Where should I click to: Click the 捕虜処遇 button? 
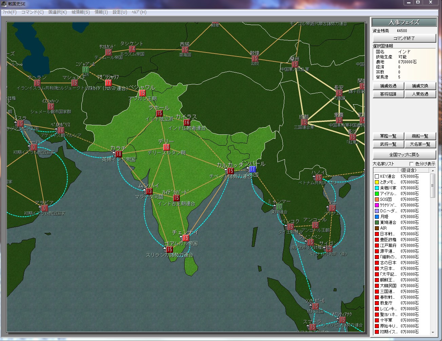[388, 86]
